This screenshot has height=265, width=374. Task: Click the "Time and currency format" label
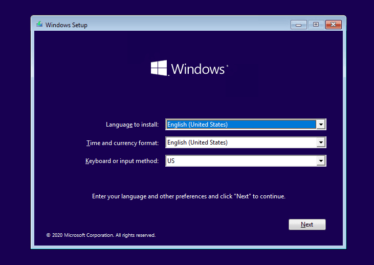coord(122,143)
